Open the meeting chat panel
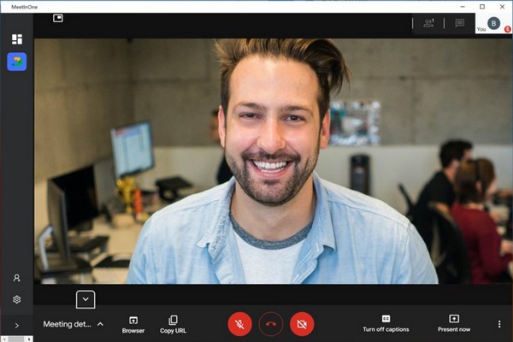This screenshot has height=342, width=513. pyautogui.click(x=459, y=23)
